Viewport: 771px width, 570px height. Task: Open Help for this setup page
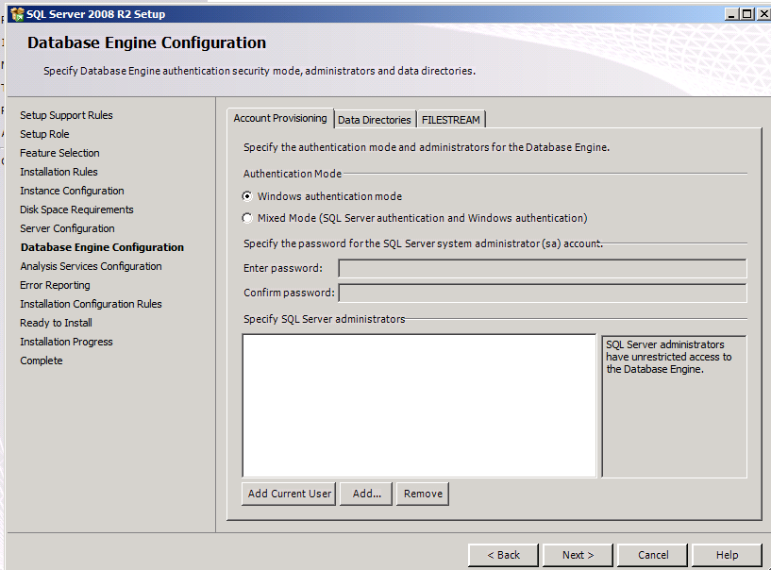coord(727,555)
